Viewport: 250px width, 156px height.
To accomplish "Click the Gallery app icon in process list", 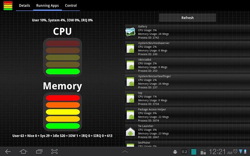I will (130, 32).
